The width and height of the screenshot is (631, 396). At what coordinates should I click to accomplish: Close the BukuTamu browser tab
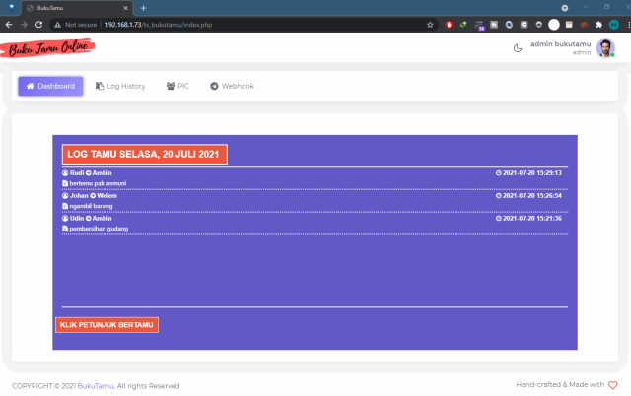(x=125, y=8)
